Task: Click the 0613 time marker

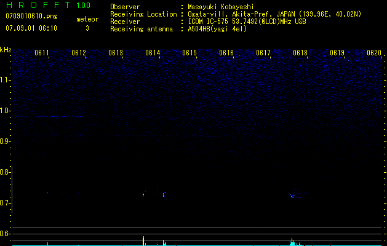Action: click(x=116, y=53)
